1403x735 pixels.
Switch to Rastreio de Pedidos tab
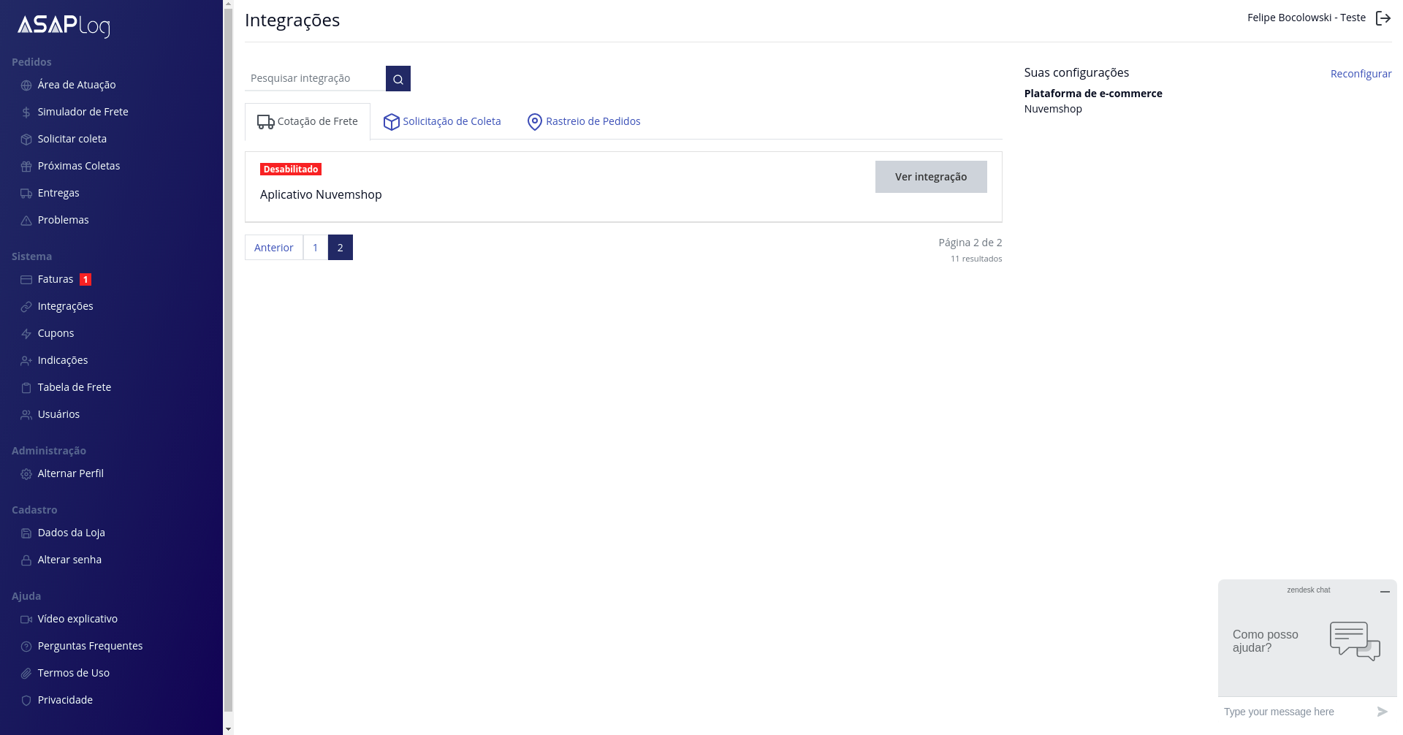point(584,121)
